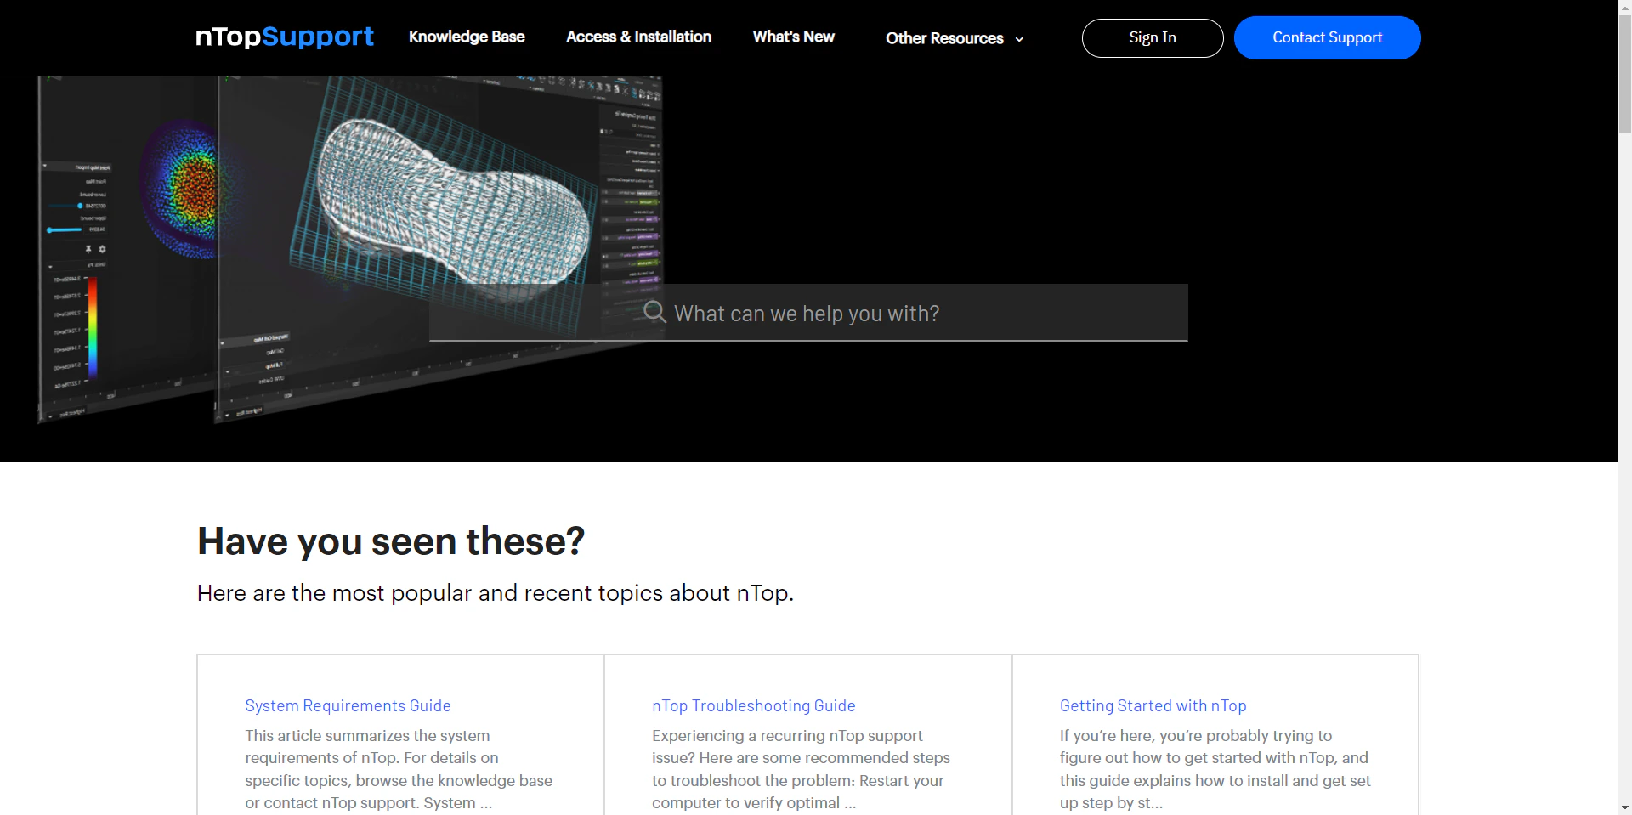Image resolution: width=1632 pixels, height=815 pixels.
Task: Click the search magnifier icon
Action: [654, 312]
